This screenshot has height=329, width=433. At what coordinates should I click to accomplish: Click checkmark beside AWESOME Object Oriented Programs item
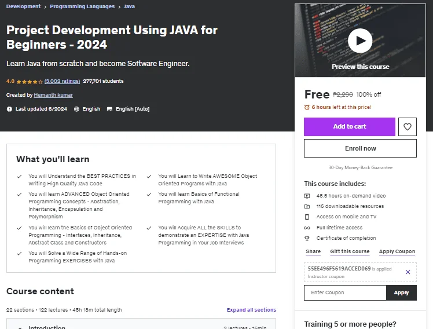pyautogui.click(x=149, y=176)
